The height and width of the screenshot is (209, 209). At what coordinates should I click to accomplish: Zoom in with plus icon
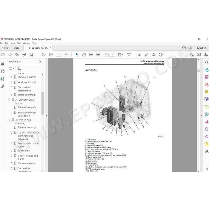click(x=98, y=55)
